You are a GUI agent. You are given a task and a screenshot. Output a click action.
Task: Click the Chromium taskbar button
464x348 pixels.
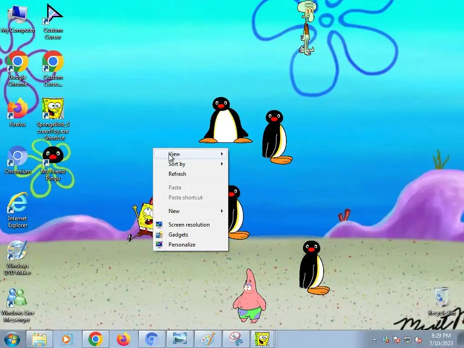151,339
